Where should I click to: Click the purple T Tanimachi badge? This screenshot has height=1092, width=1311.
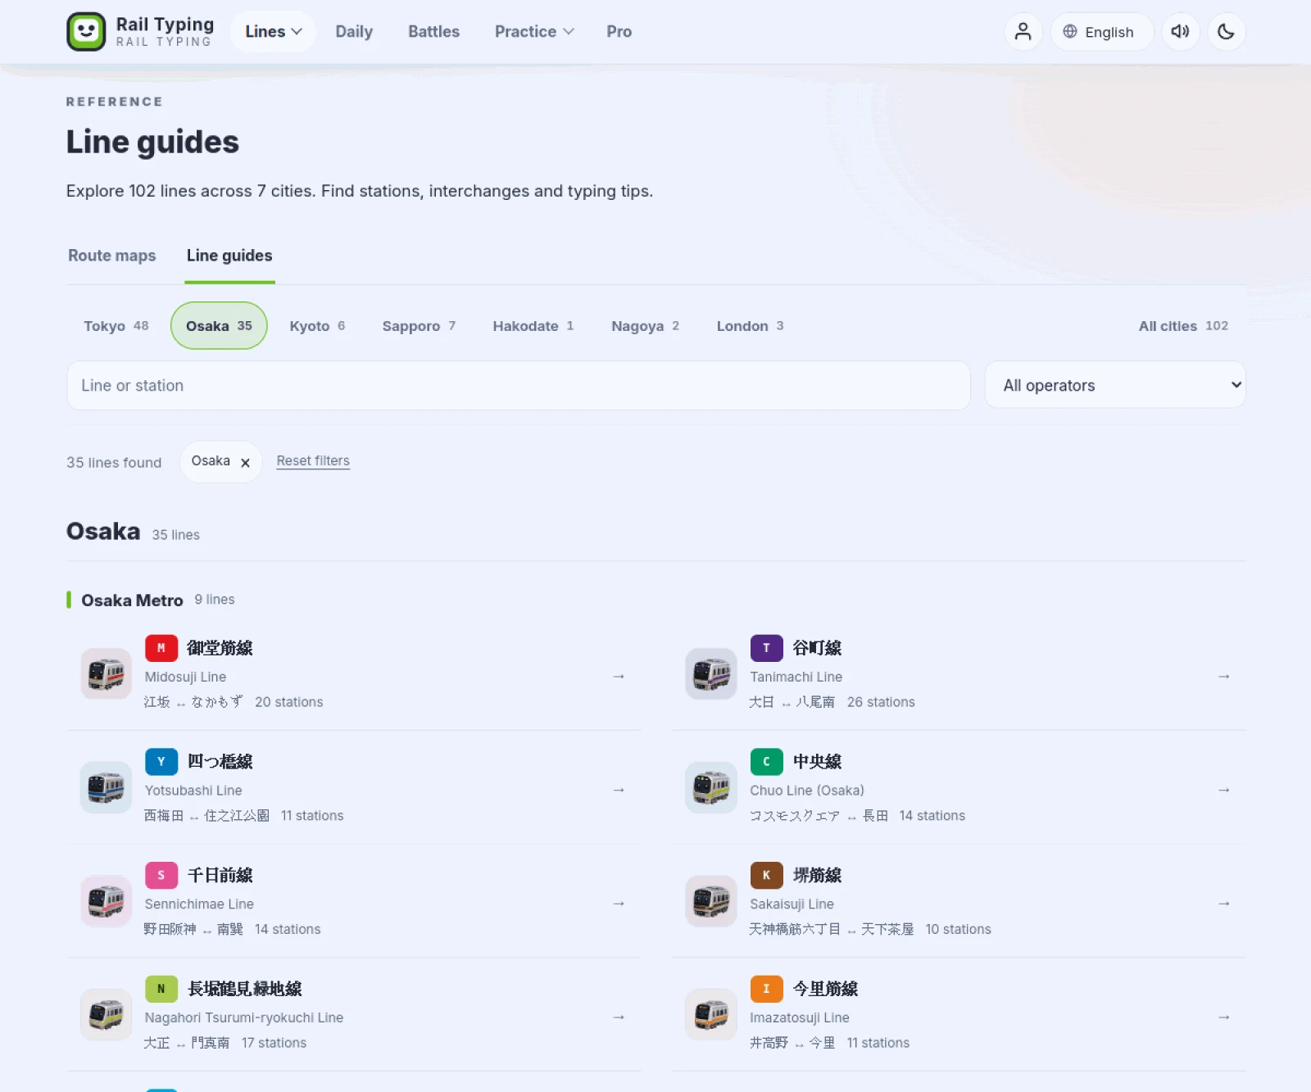click(x=766, y=648)
